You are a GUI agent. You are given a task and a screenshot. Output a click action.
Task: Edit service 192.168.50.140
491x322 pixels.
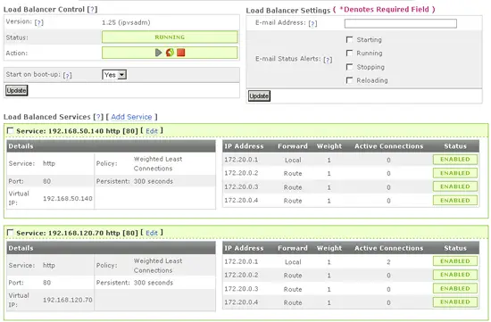[x=152, y=131]
